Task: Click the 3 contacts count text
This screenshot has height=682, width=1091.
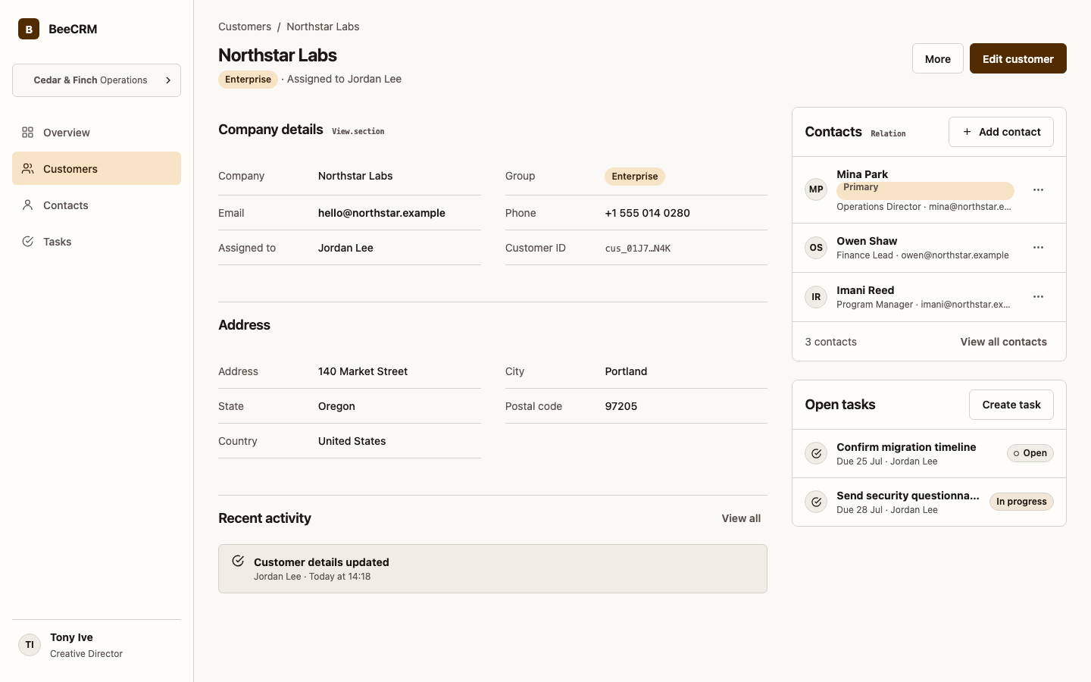Action: (x=830, y=342)
